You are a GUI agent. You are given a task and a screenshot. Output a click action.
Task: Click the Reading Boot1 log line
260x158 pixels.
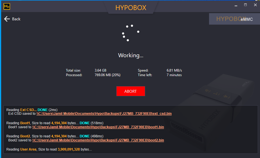tap(55, 123)
